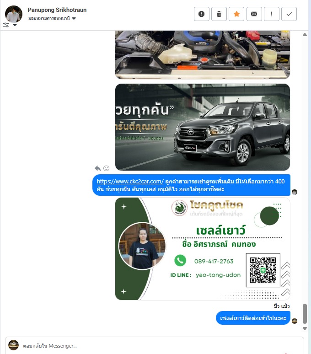Viewport: 311px width, 354px height.
Task: Expand the small arrow beside filter icon
Action: pos(15,25)
